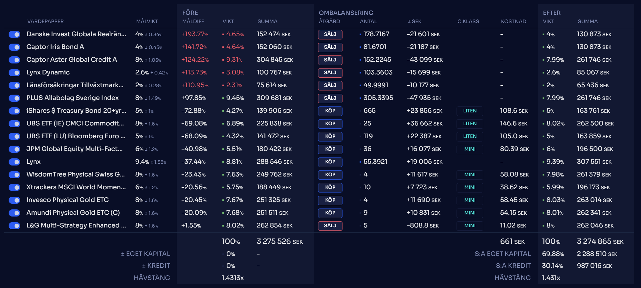
Task: Open WisdomTree Physical Swiss Gold security name
Action: click(x=75, y=174)
